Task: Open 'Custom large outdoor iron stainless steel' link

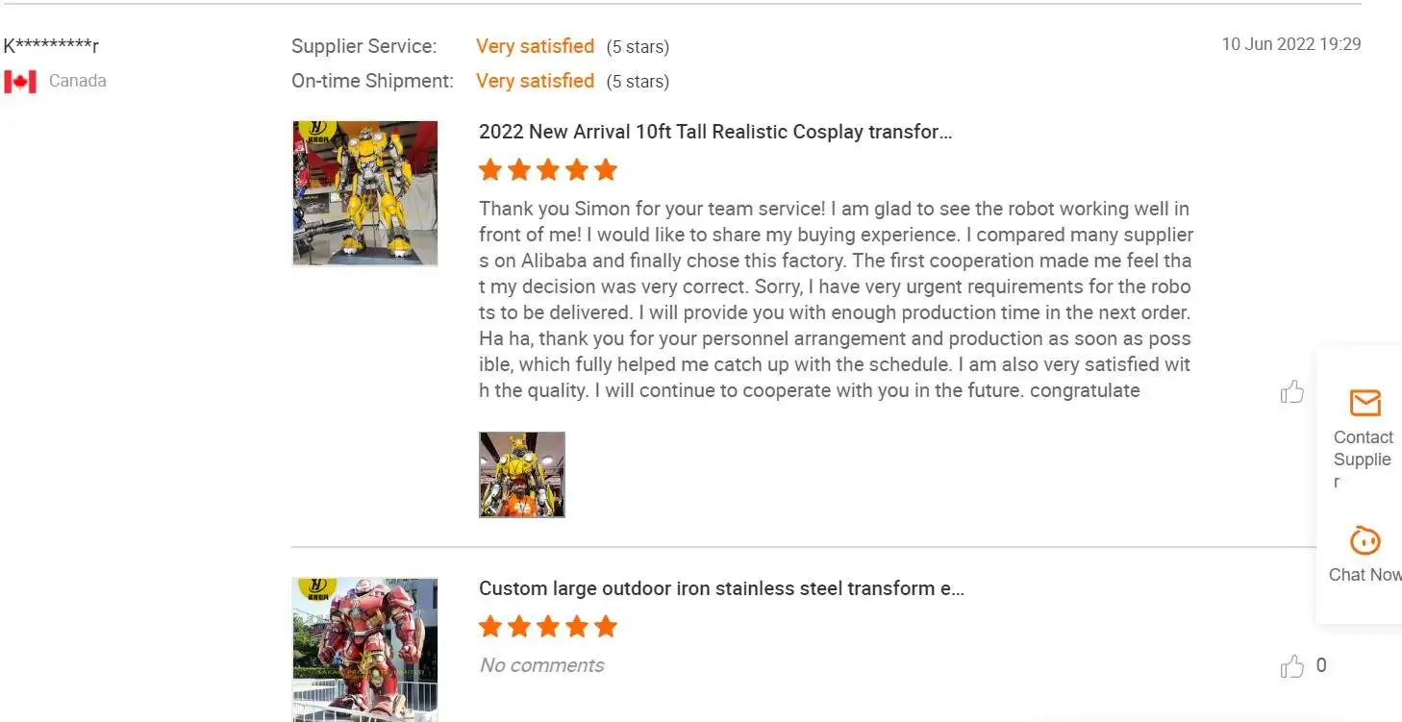Action: 721,588
